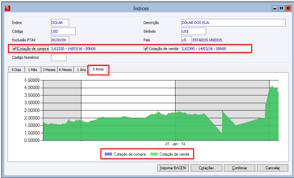Click the Cancelar button
This screenshot has width=294, height=178.
(272, 168)
